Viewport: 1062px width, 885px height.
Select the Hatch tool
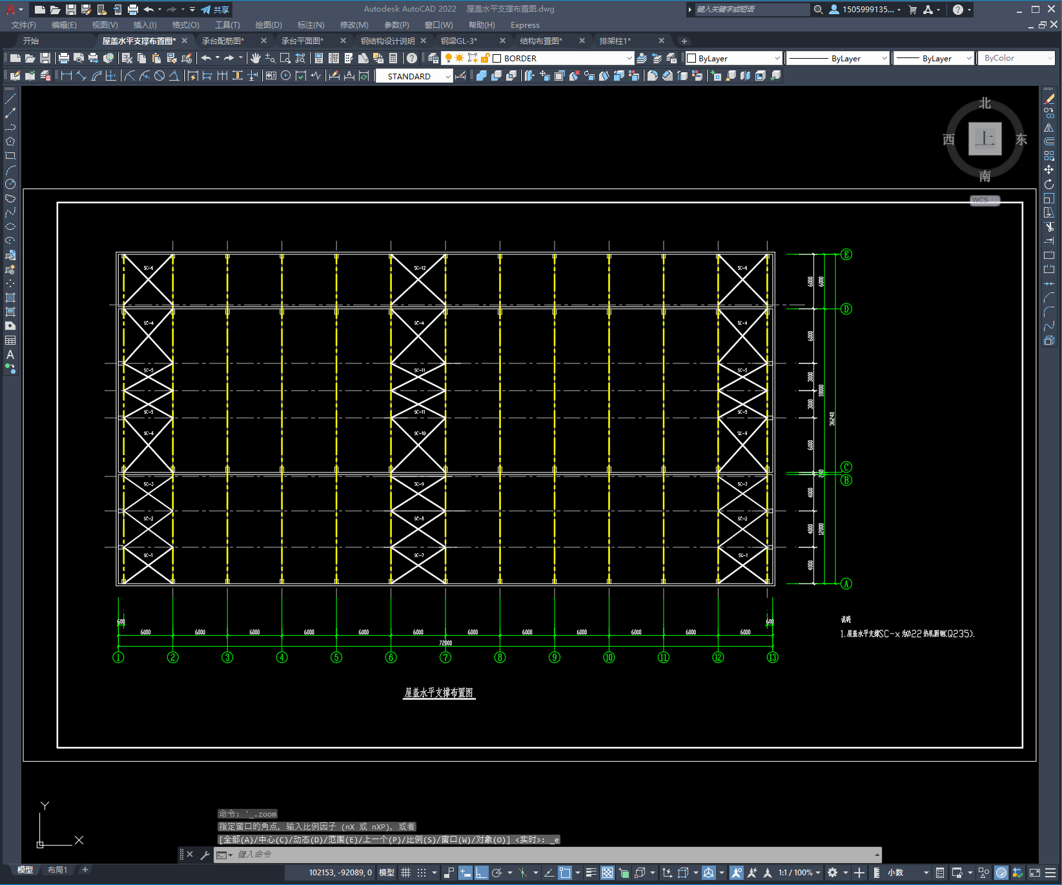pos(10,298)
